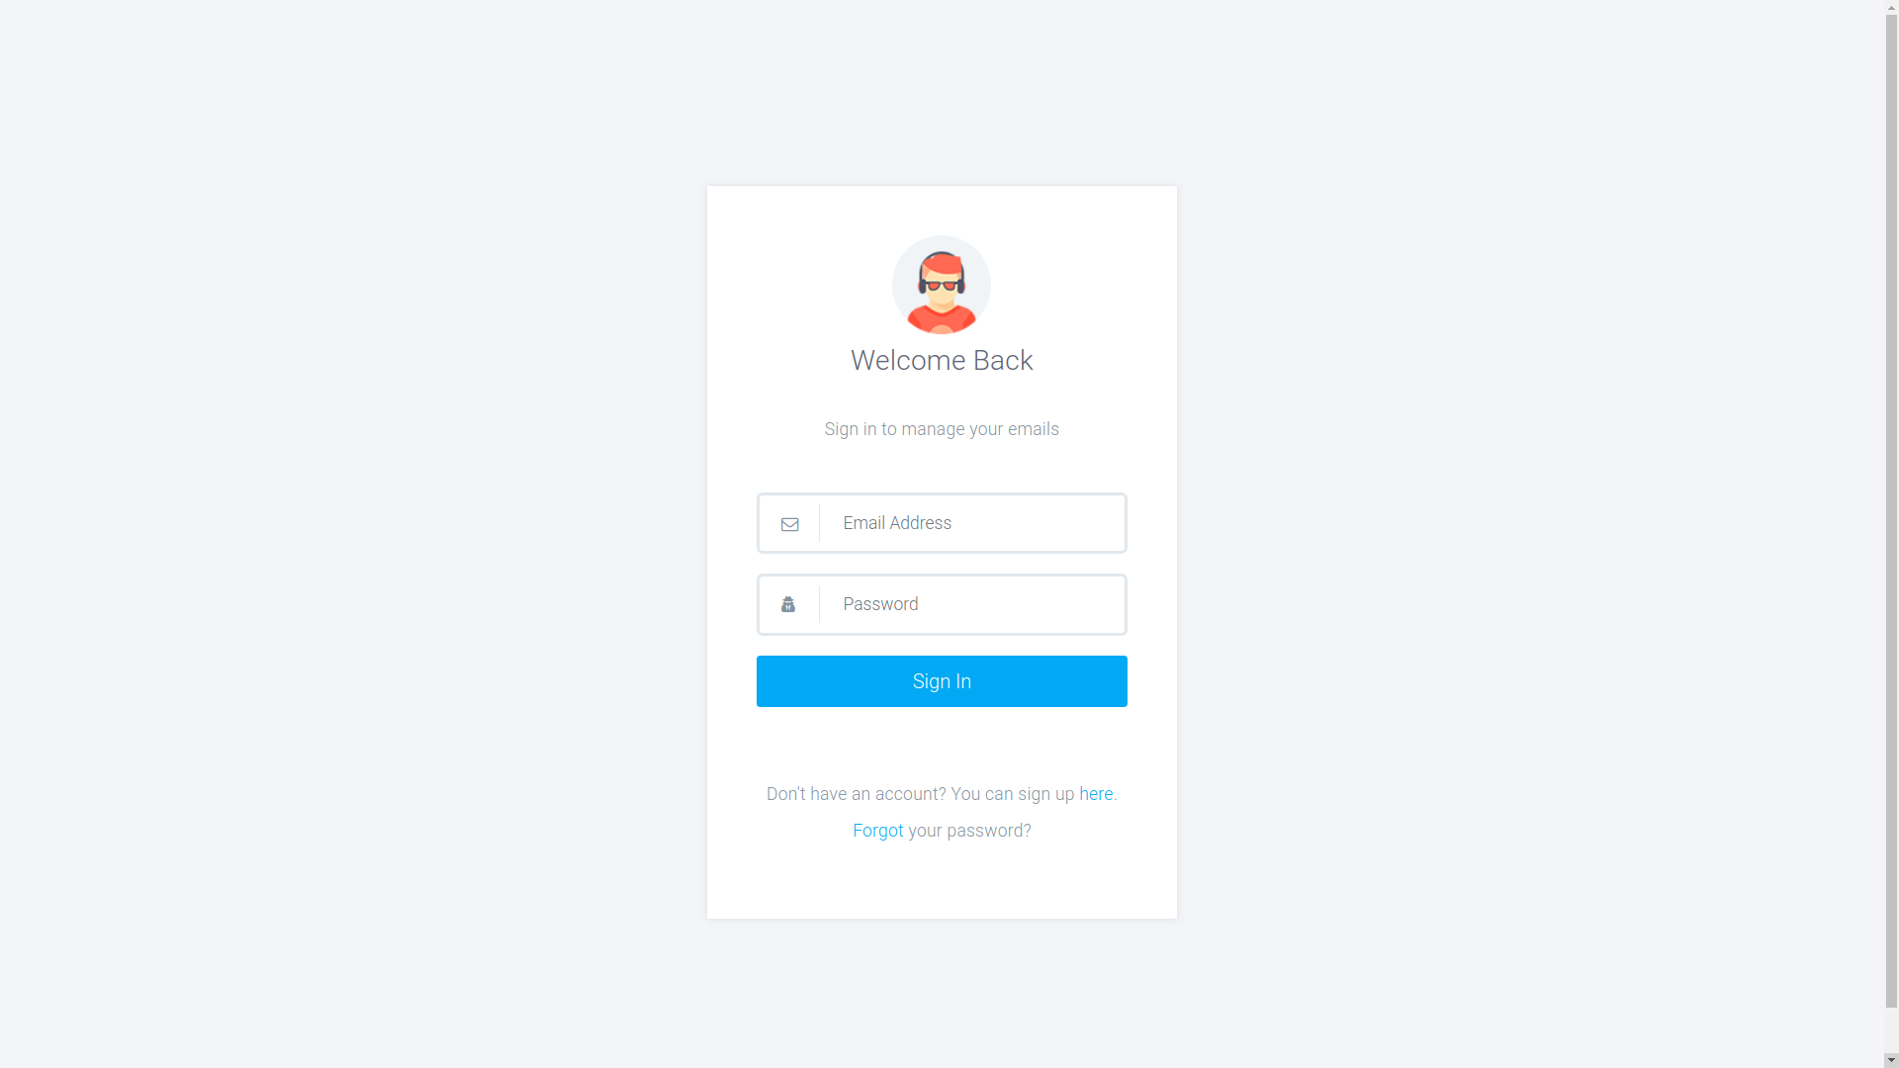Click the divider beside the padlock icon

point(819,604)
